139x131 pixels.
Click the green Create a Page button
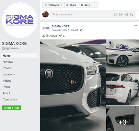click(12, 108)
